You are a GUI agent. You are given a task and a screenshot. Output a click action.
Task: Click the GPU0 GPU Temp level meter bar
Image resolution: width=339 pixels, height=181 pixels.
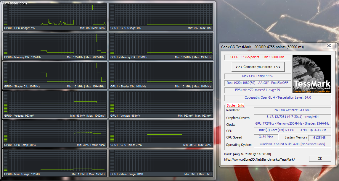(x=6, y=132)
